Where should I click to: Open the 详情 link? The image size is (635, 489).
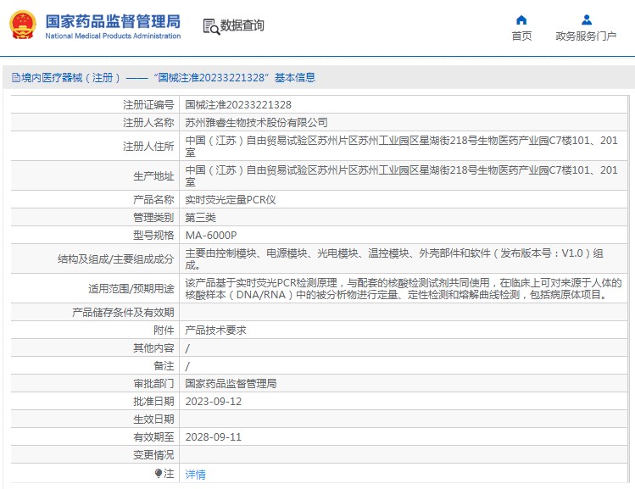tap(195, 474)
